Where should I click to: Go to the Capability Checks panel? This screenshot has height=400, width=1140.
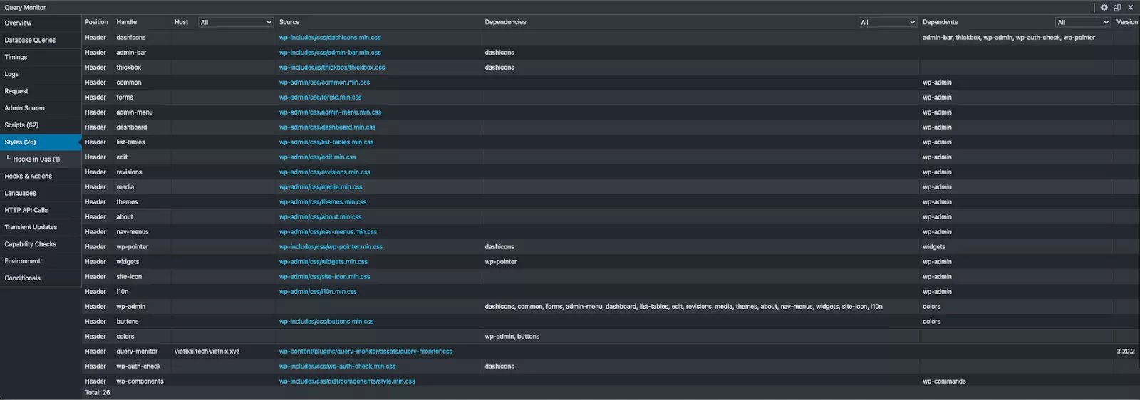pos(31,245)
